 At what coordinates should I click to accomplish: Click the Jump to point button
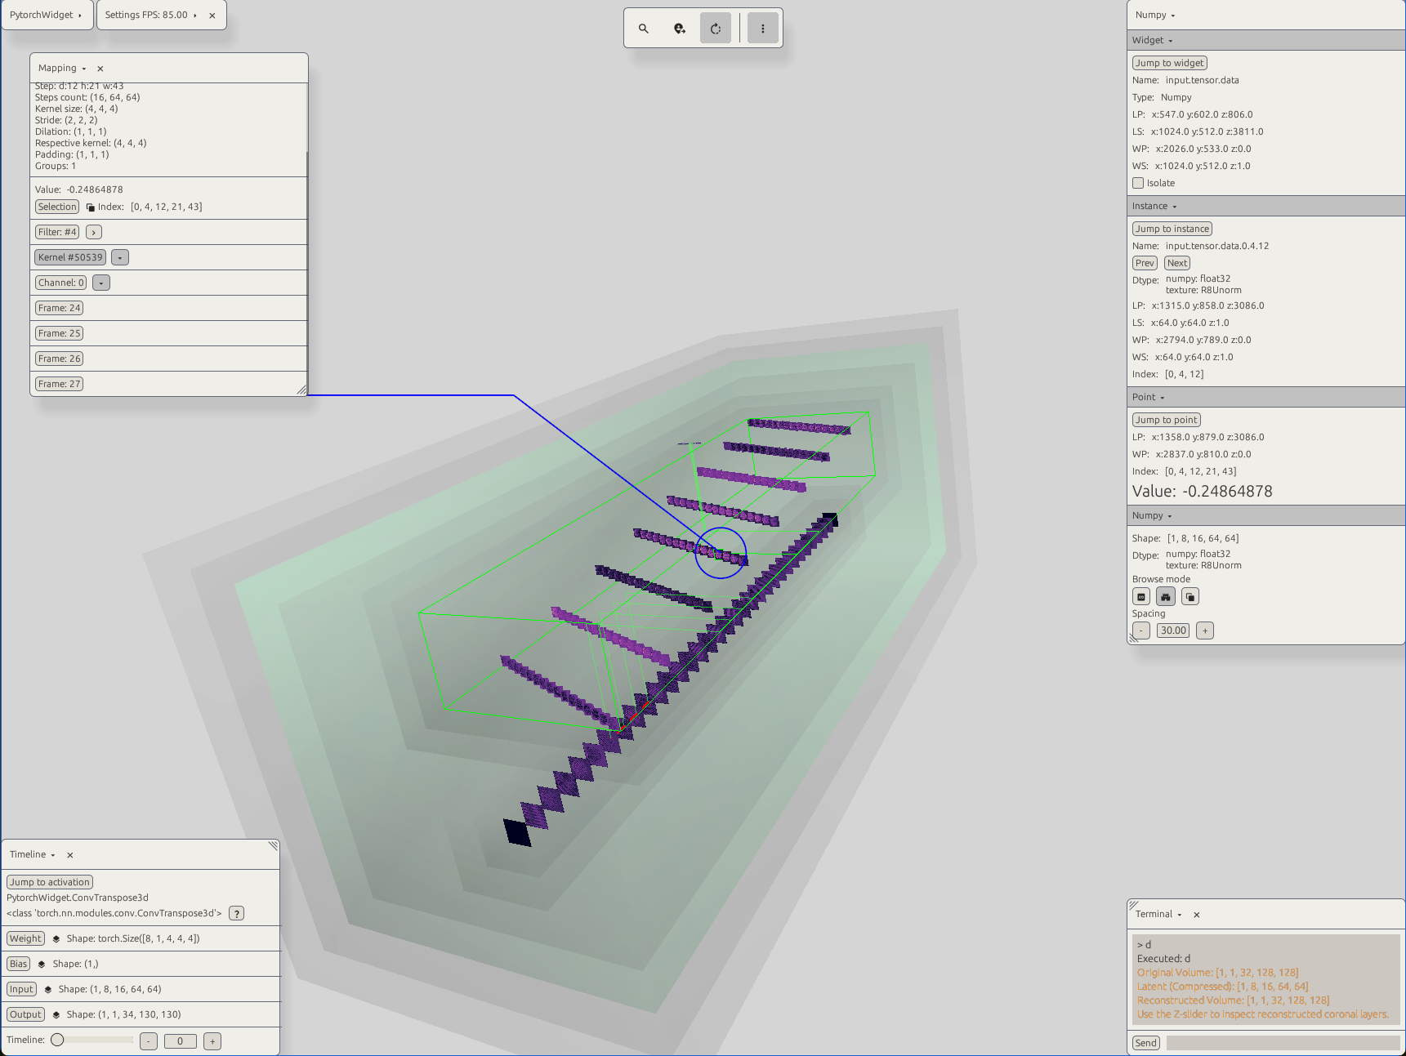tap(1167, 420)
